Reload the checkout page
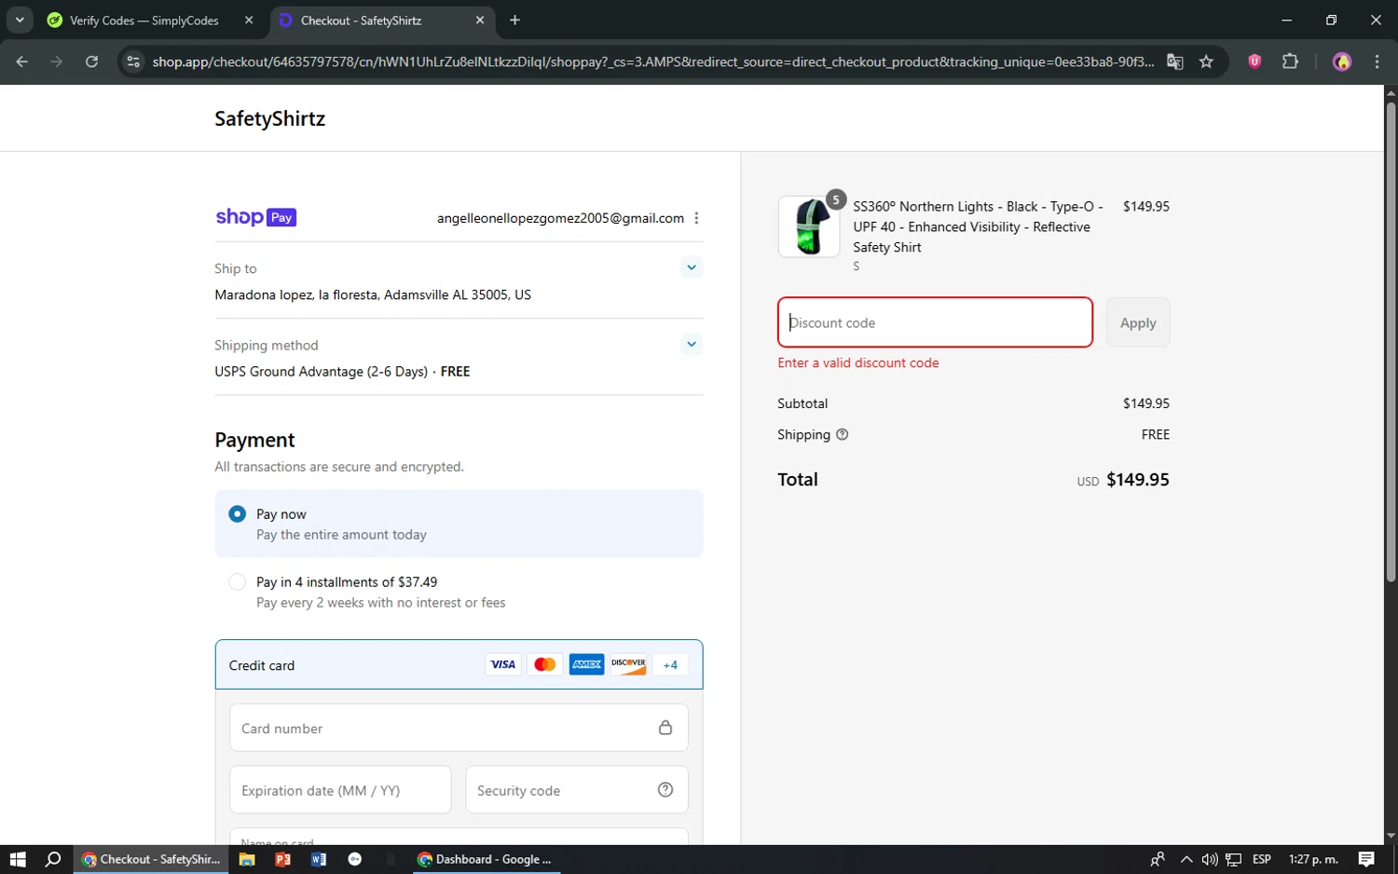Image resolution: width=1398 pixels, height=874 pixels. [x=91, y=61]
